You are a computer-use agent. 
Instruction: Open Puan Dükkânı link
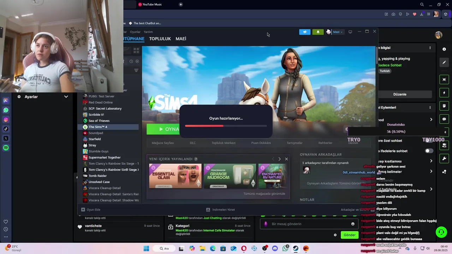[261, 143]
